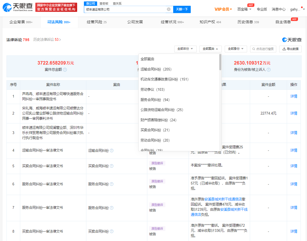This screenshot has height=241, width=307.
Task: Open 详情 for row 6 case
Action: (294, 184)
